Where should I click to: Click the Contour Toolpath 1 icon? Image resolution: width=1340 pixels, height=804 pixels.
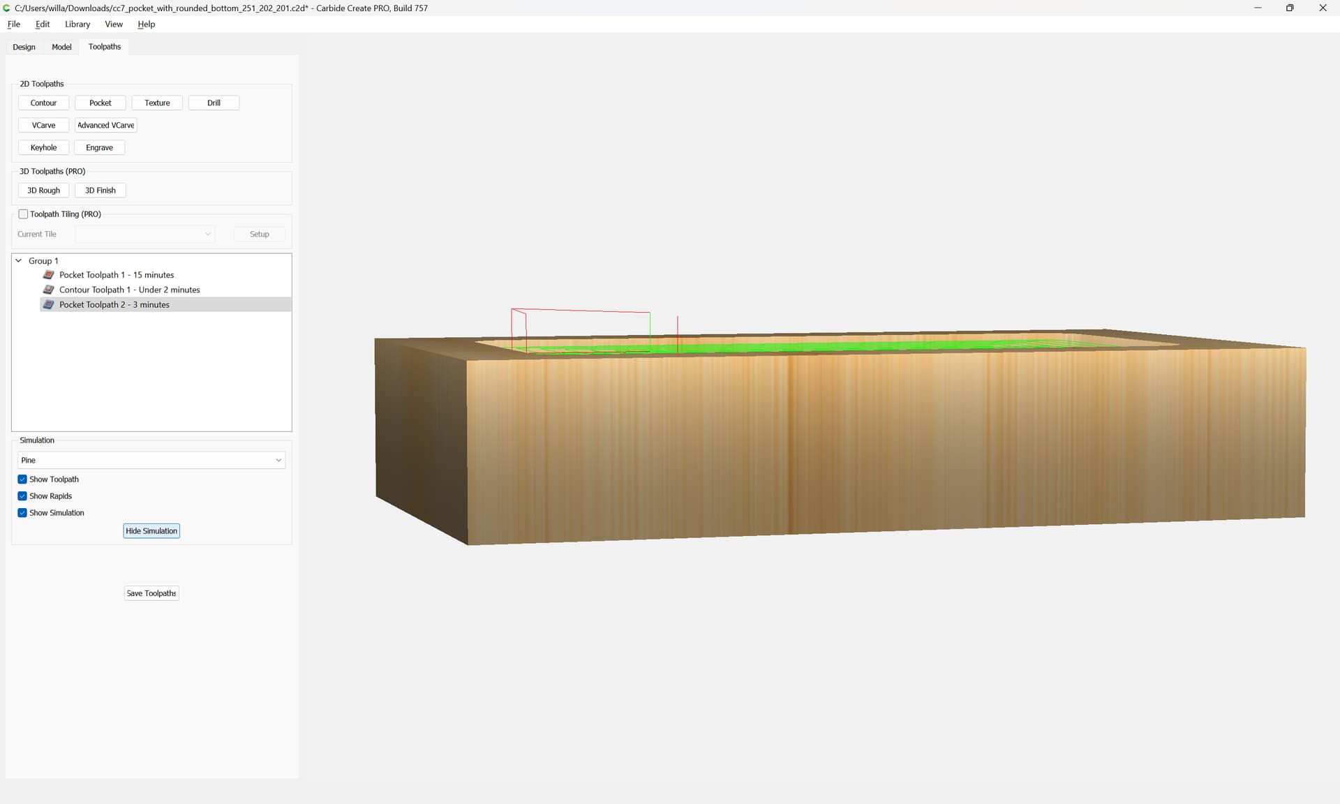coord(48,290)
